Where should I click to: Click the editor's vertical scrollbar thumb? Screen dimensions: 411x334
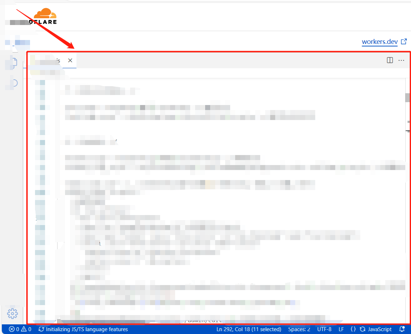407,98
